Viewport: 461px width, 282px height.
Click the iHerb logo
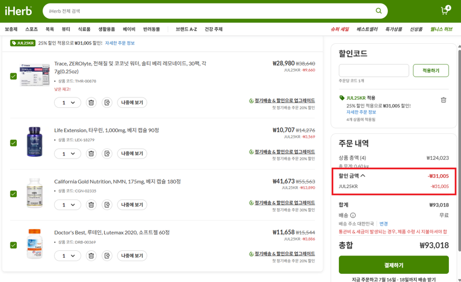coord(18,11)
